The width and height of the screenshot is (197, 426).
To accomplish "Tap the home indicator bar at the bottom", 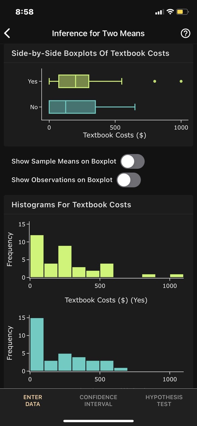I will coord(98,420).
